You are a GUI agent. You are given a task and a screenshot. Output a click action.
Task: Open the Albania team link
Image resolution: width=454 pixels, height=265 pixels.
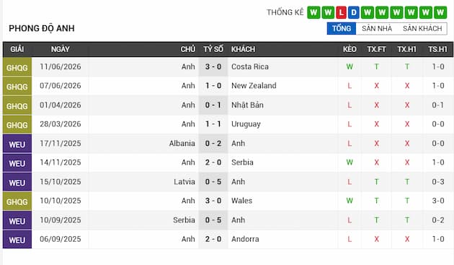point(182,144)
